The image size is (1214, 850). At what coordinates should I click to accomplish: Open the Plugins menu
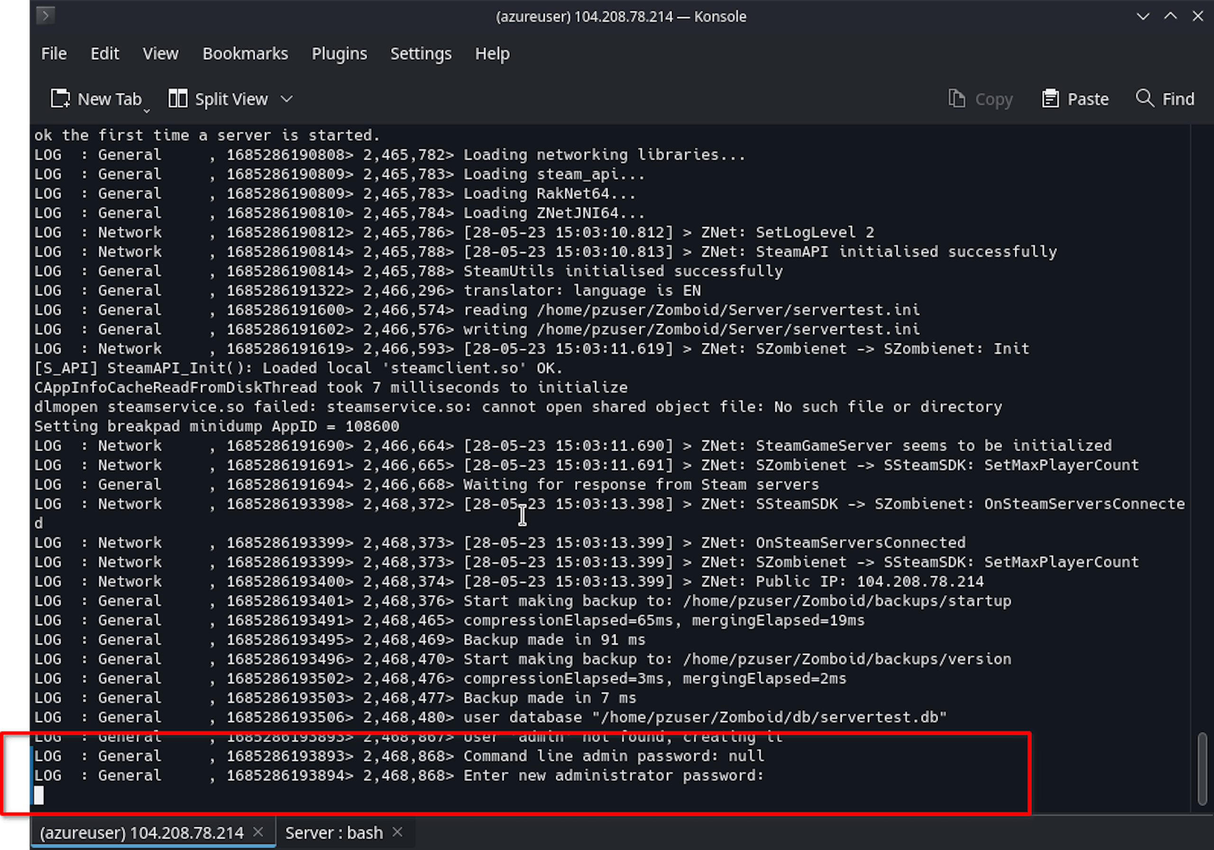339,54
